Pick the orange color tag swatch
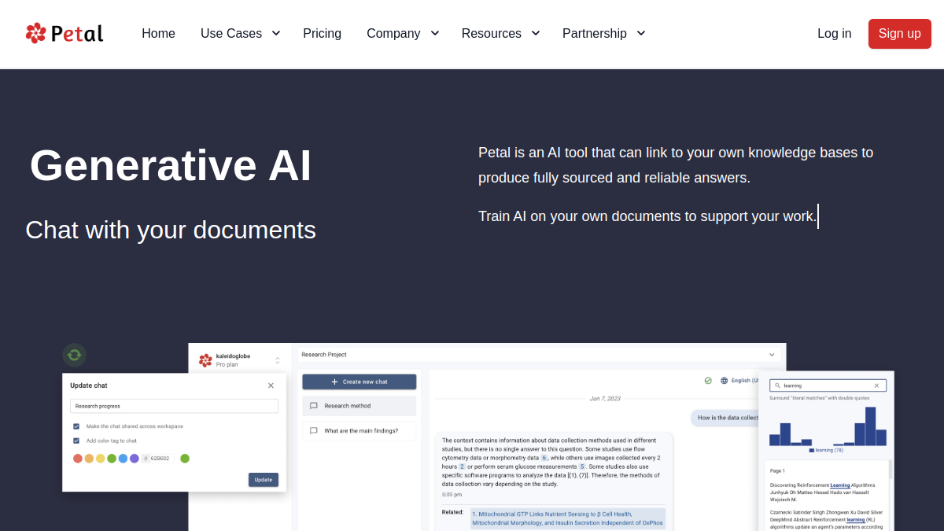The image size is (944, 531). 89,459
